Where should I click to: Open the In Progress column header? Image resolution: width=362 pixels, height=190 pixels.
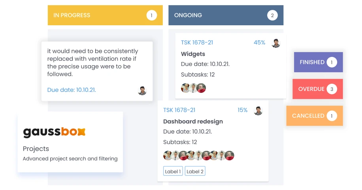click(105, 15)
